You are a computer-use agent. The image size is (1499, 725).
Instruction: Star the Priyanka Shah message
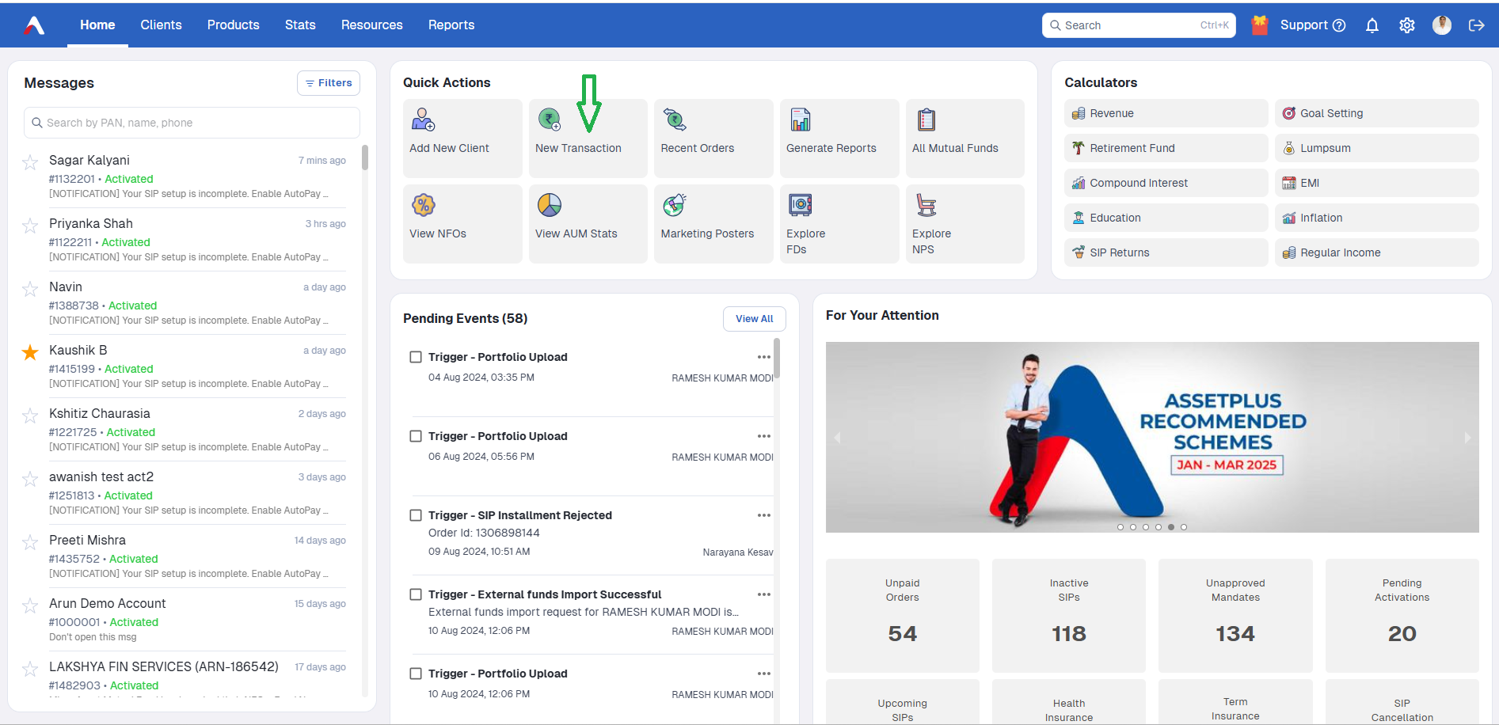[30, 226]
